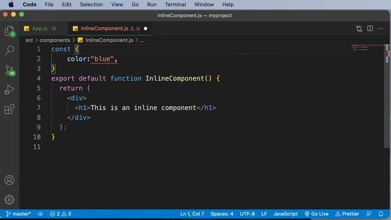Screen dimensions: 391x220
Task: Click the Synchronize Changes cloud icon
Action: (40, 214)
